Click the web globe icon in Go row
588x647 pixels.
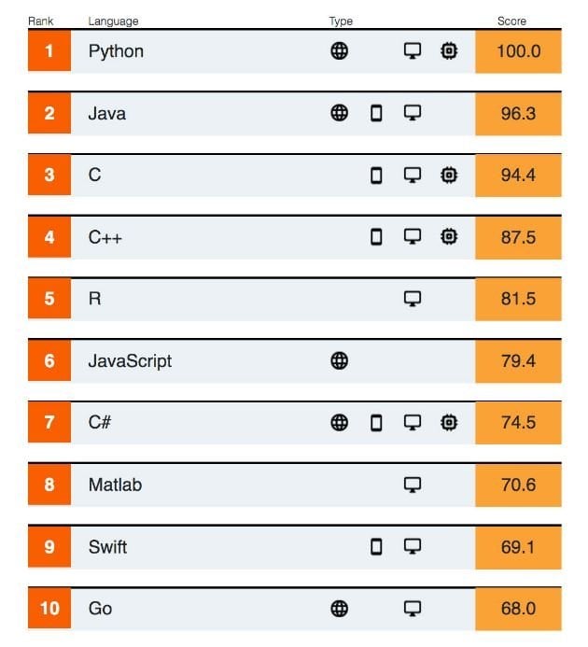[x=339, y=609]
